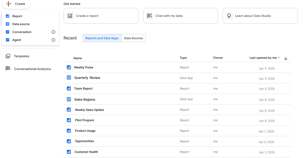
Task: Switch to the Data Sources tab
Action: (x=133, y=38)
